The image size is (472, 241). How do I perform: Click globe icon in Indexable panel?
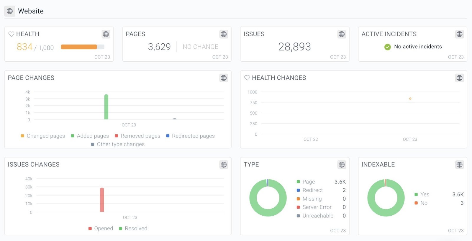click(x=459, y=165)
